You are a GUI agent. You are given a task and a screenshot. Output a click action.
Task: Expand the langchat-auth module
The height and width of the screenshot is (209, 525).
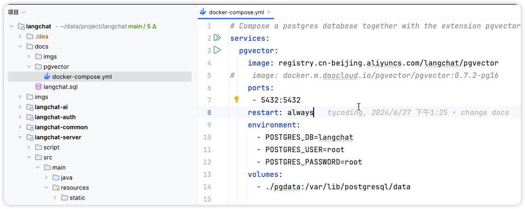coord(20,117)
